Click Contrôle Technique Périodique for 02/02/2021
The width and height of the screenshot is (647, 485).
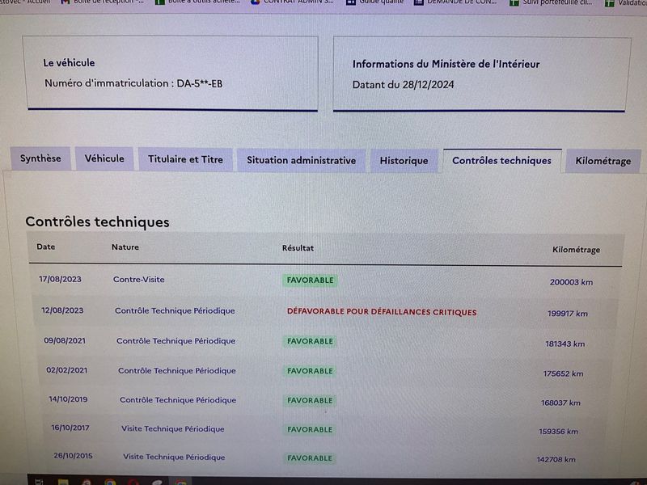tap(177, 371)
